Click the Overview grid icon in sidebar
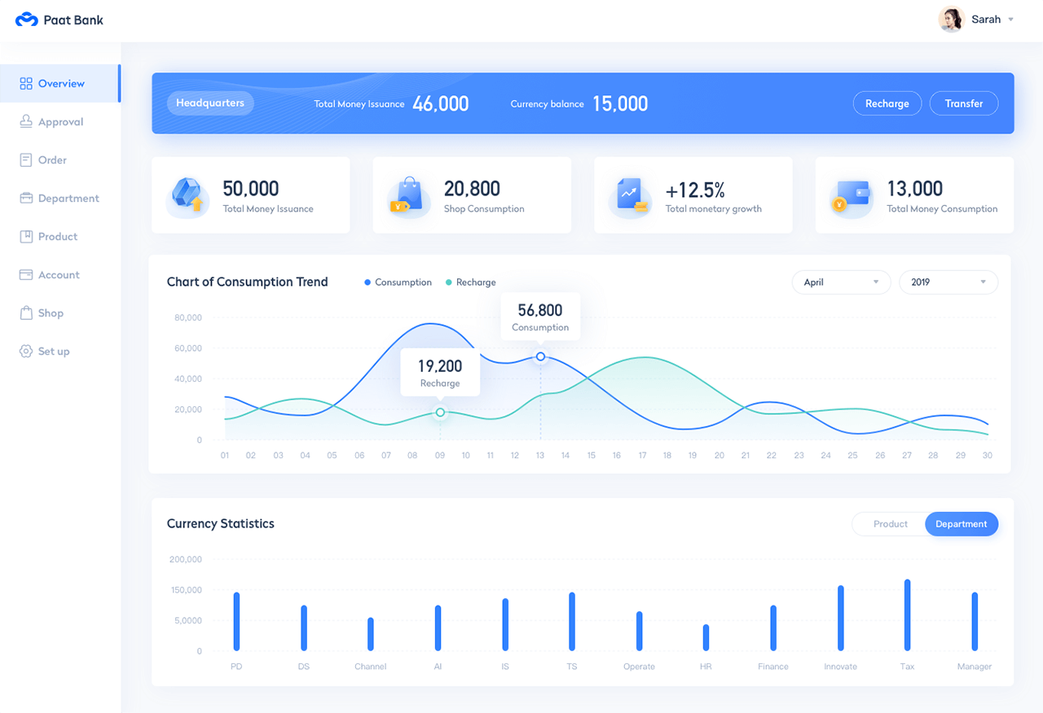 [x=26, y=84]
